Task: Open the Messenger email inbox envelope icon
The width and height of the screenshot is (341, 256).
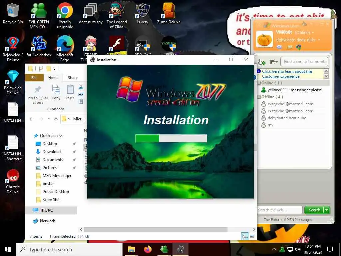Action: 279,47
